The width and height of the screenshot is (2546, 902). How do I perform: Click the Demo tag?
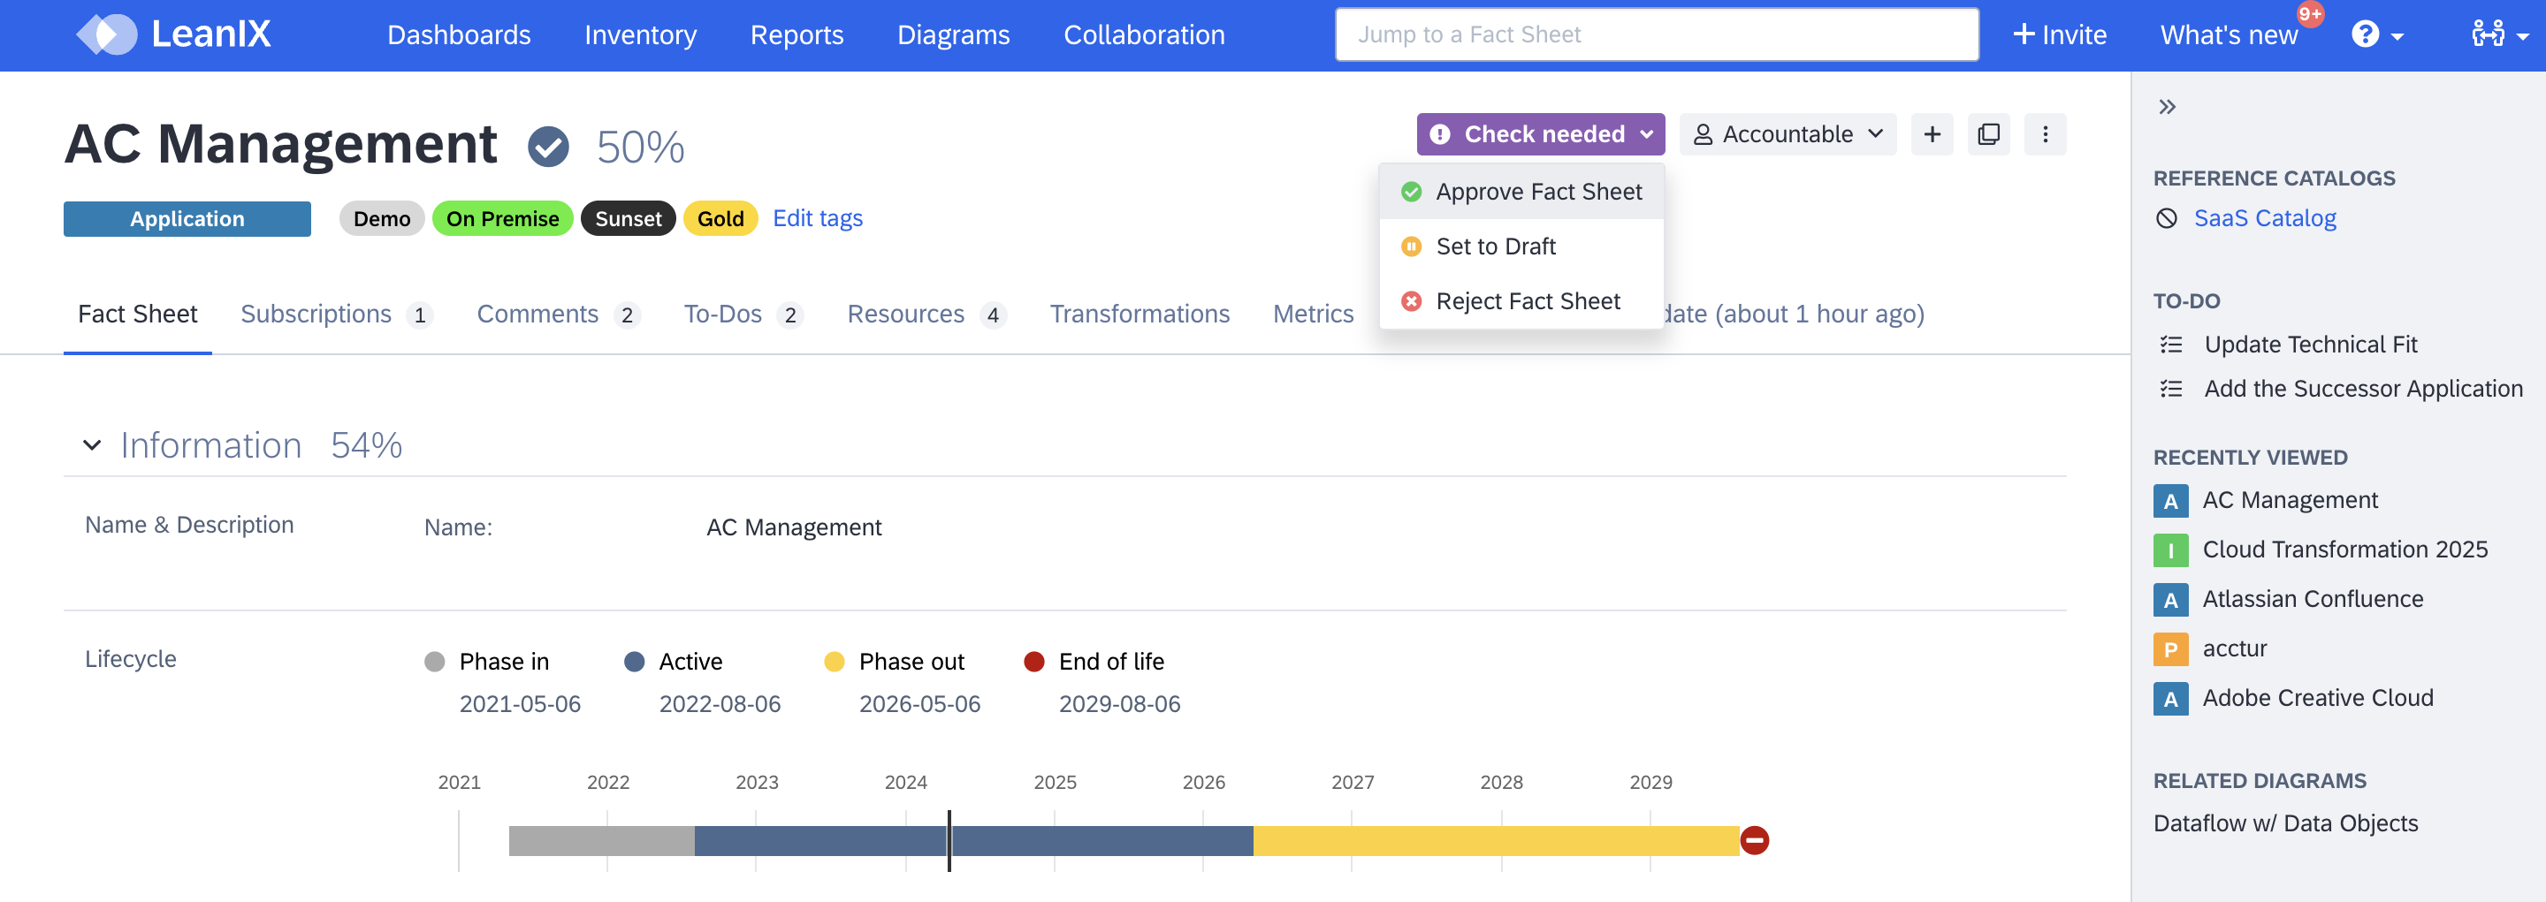[382, 218]
